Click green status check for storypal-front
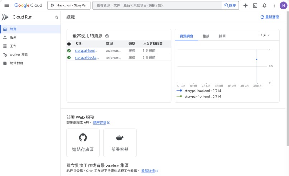 (x=69, y=50)
